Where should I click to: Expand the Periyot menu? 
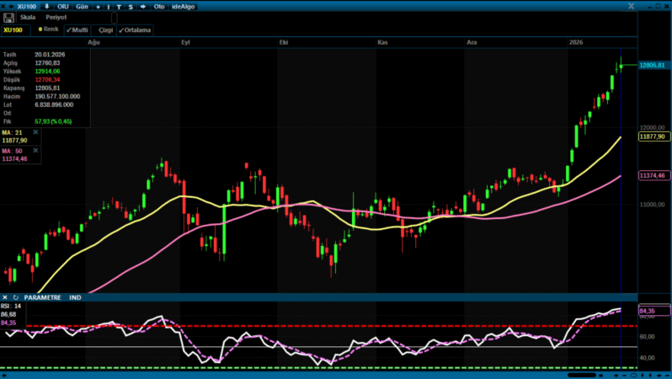click(56, 17)
